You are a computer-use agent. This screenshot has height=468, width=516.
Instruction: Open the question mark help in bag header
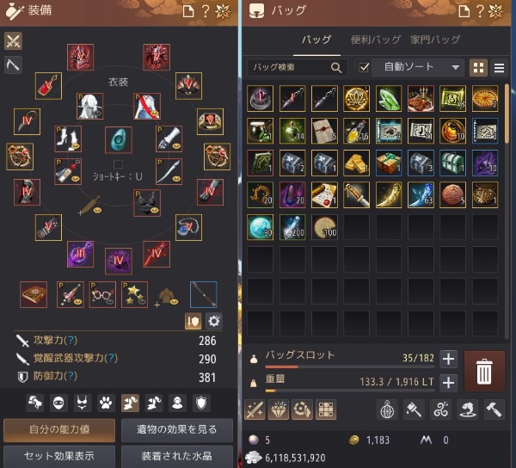(481, 11)
